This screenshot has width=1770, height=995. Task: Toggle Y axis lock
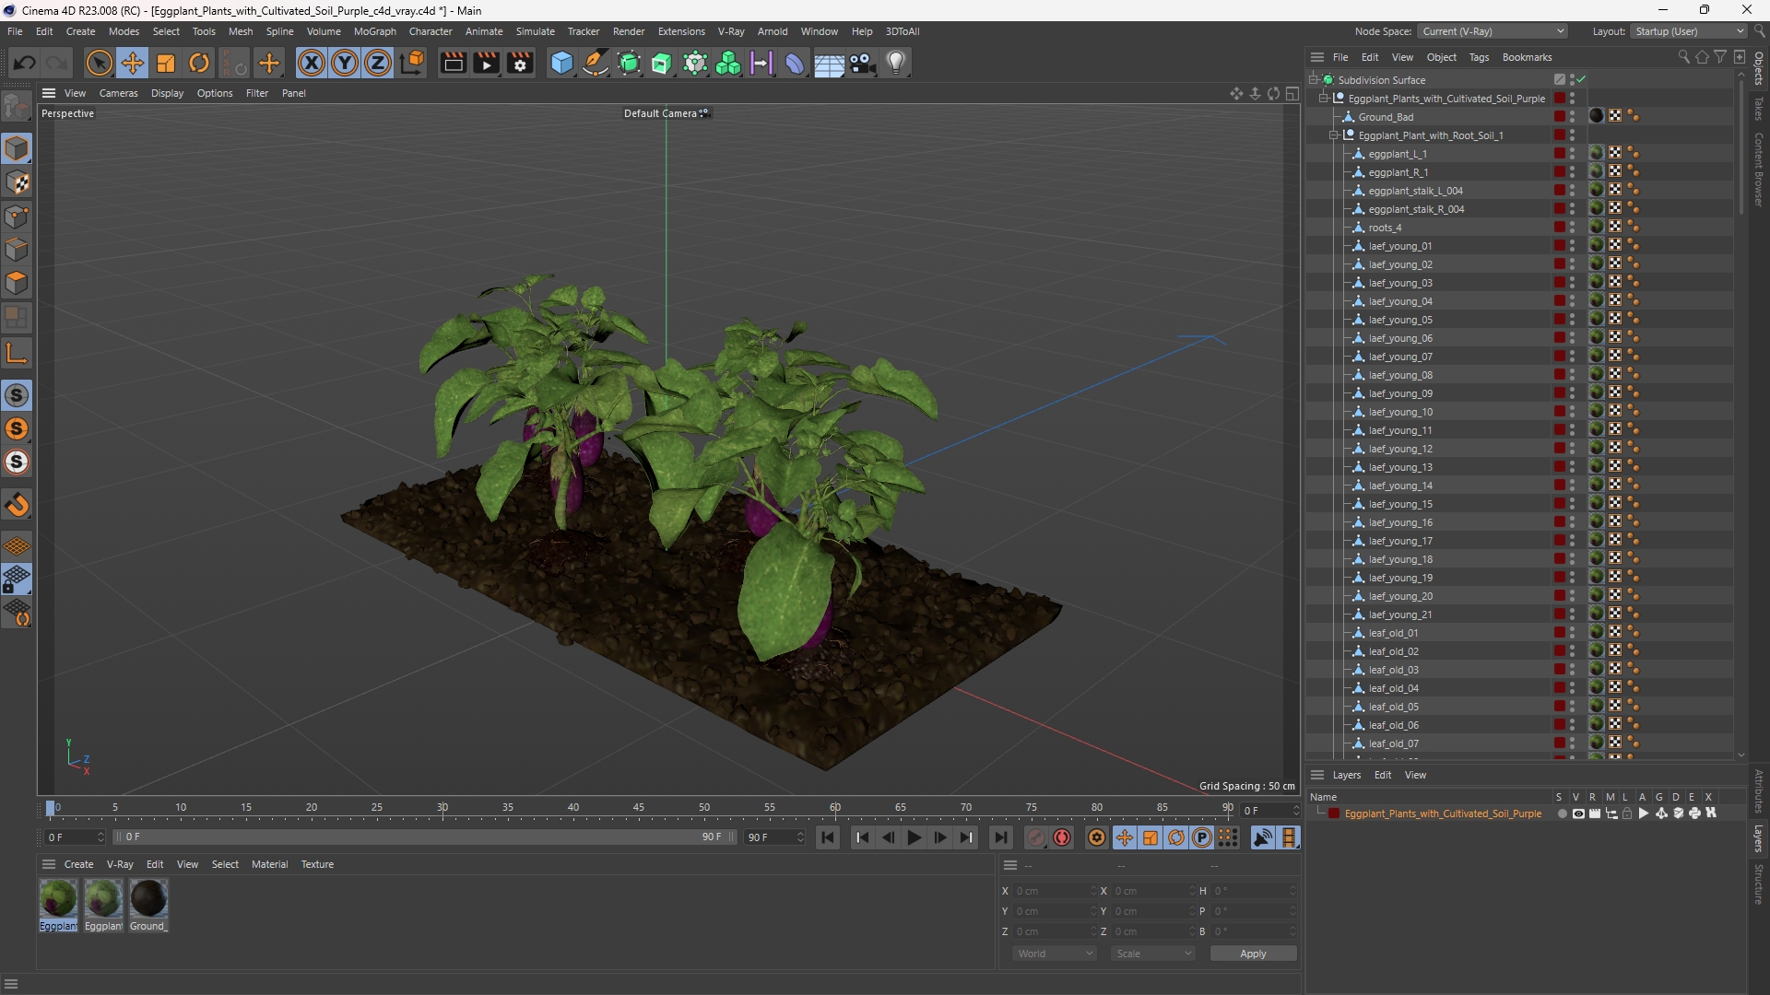click(x=345, y=63)
